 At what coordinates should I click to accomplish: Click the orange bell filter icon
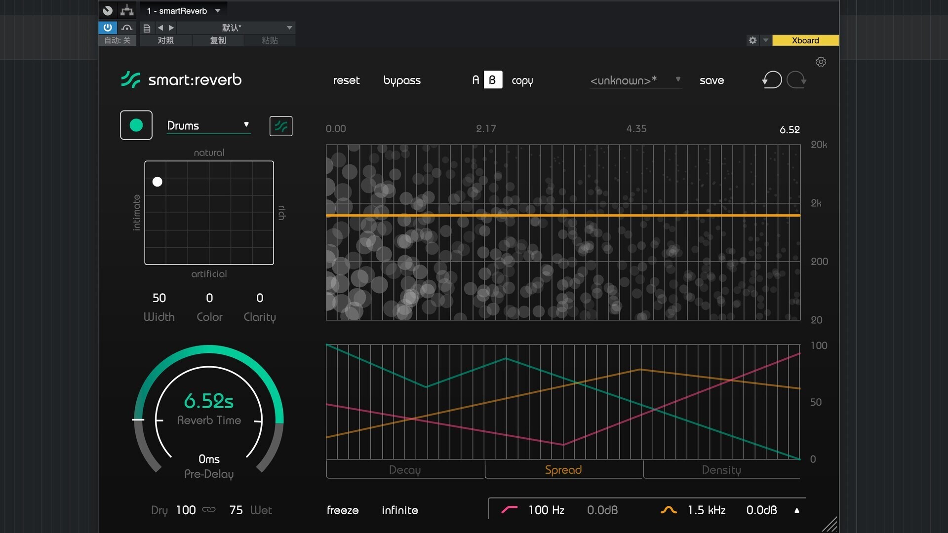669,510
